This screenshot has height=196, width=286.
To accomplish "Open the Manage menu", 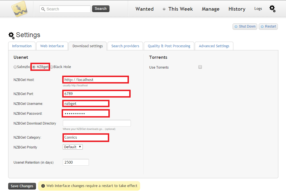I will 211,9.
